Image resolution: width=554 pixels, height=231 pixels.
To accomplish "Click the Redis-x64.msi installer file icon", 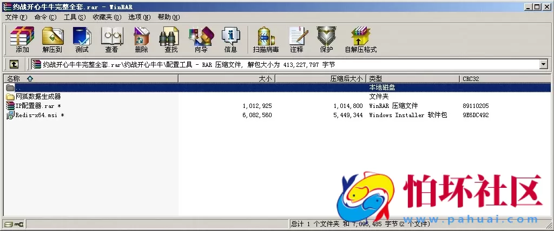I will [x=10, y=115].
